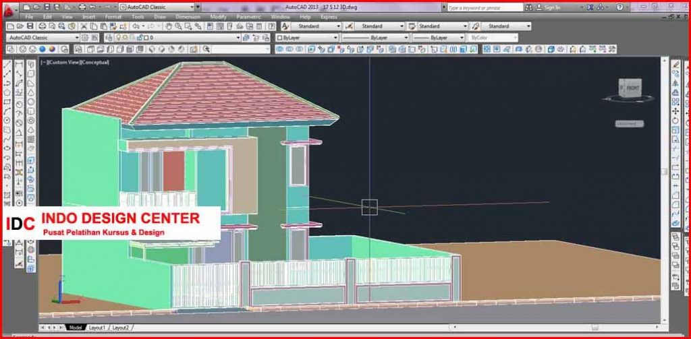Screen dimensions: 691x339
Task: Select the Polygon tool in draw toolbar
Action: pos(7,92)
